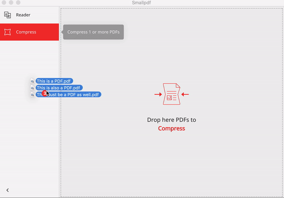Open the Reader section in sidebar
Screen dimensions: 284x198
point(29,15)
